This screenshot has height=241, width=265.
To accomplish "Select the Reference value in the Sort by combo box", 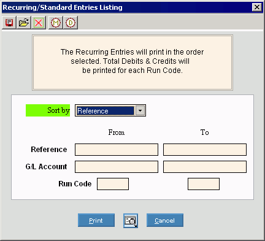I will [x=106, y=110].
